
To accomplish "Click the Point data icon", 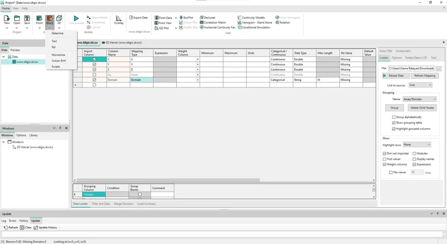I will click(39, 18).
